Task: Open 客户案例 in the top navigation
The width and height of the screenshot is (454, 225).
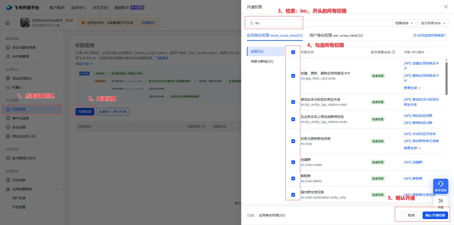Action: 57,8
